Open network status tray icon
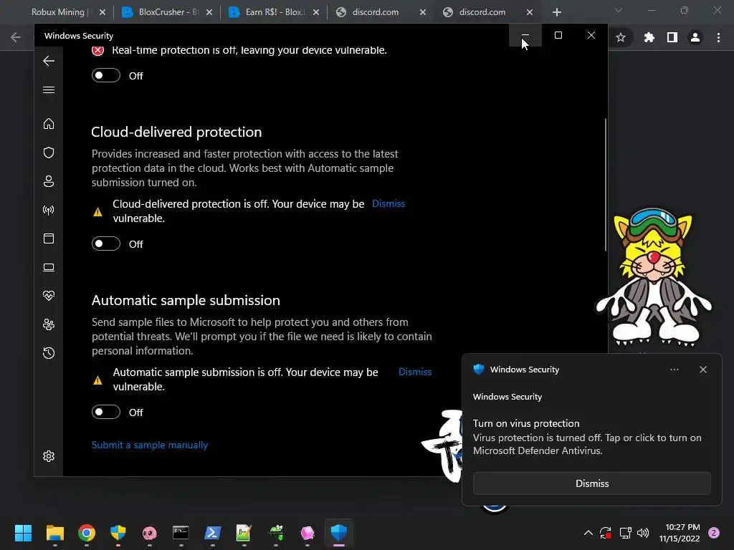 coord(625,533)
